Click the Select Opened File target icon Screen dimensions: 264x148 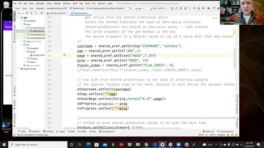click(27, 13)
